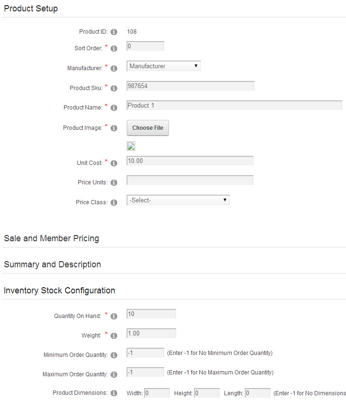
Task: Click the Choose File button
Action: click(148, 128)
